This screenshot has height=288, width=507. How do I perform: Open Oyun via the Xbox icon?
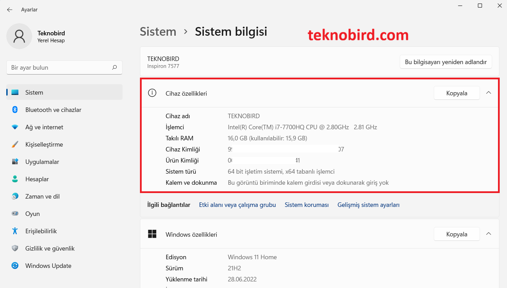tap(15, 213)
